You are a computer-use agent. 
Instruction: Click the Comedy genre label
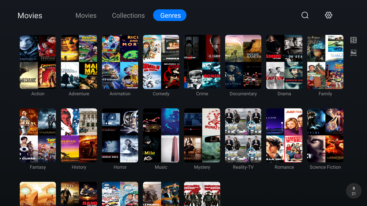click(x=161, y=94)
